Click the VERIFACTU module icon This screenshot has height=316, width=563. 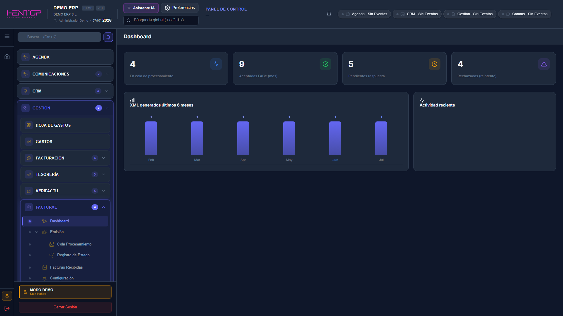29,191
